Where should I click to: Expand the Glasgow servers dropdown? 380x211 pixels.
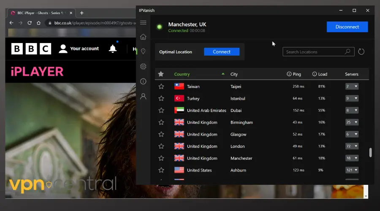(352, 134)
